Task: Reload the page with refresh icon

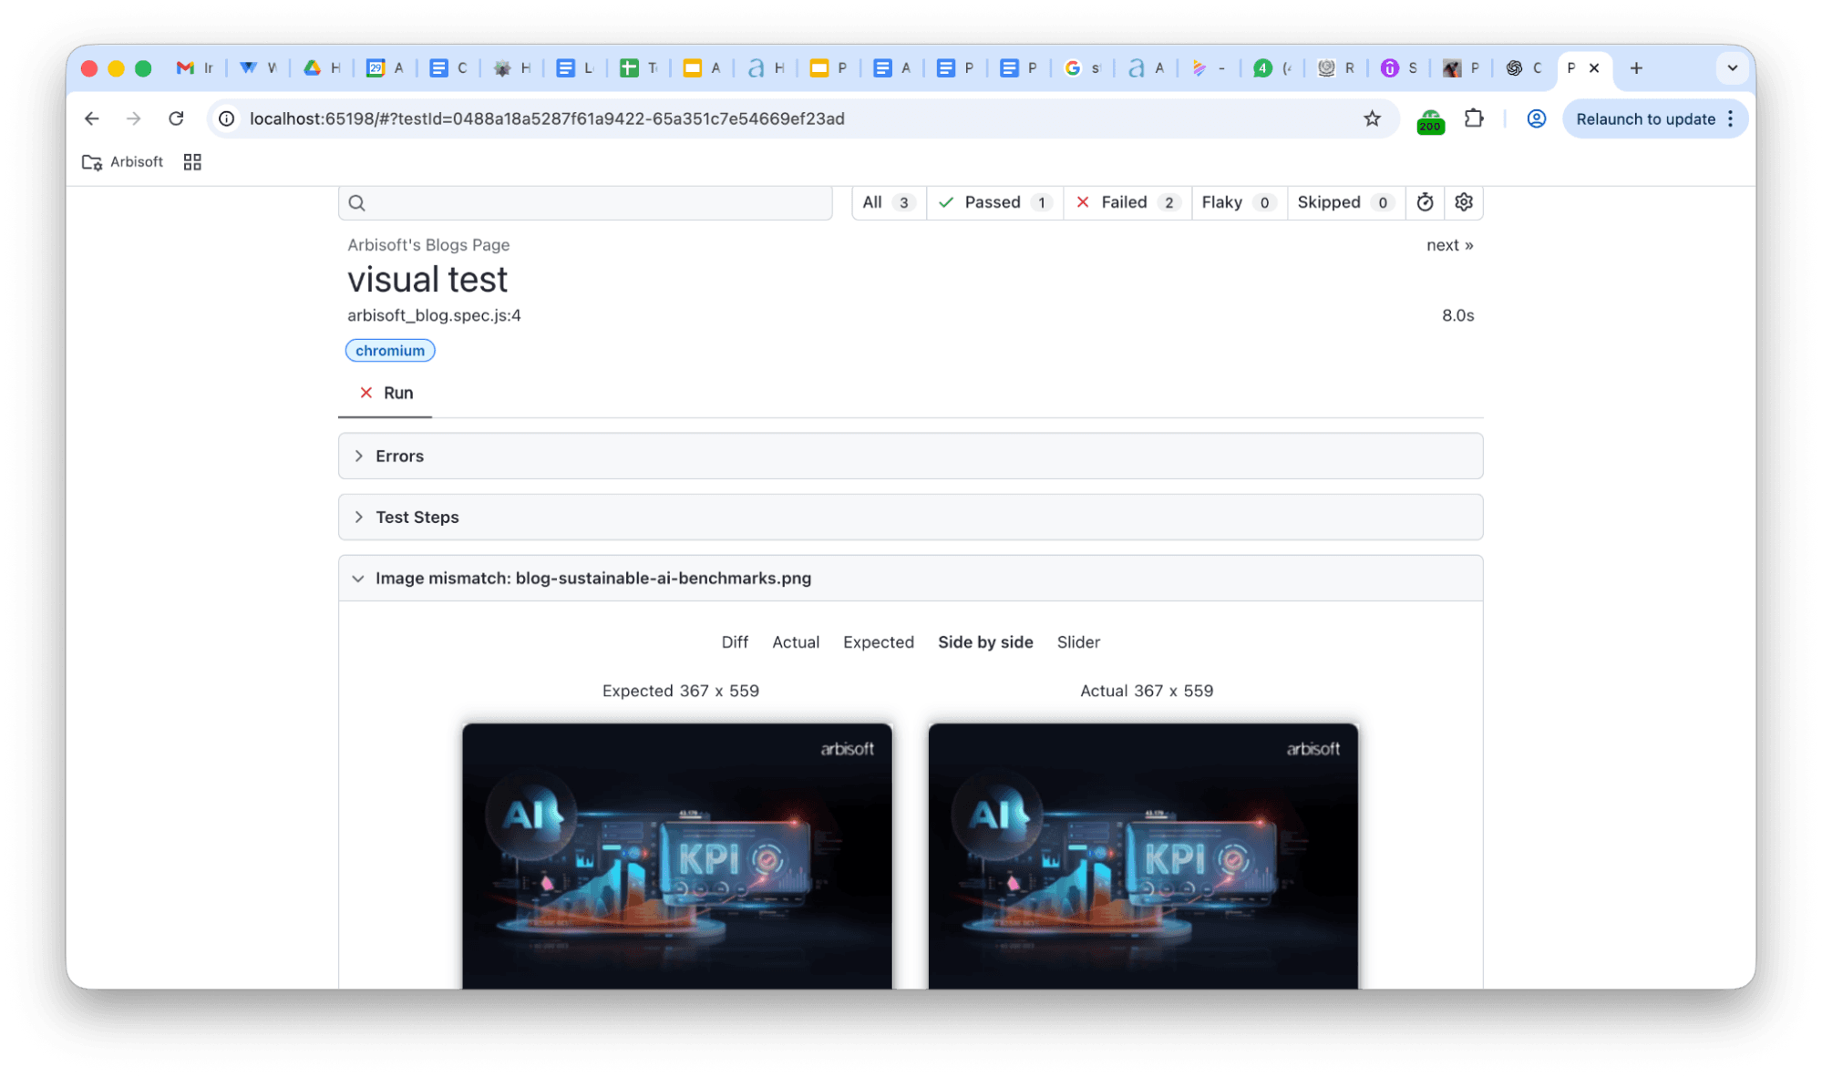Action: [176, 118]
